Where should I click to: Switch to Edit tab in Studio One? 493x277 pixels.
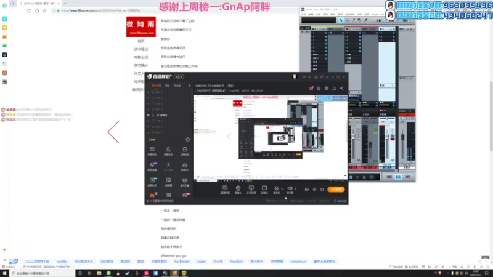pyautogui.click(x=389, y=177)
